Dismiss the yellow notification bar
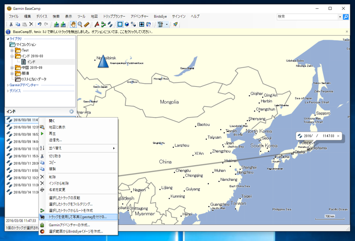 point(347,32)
